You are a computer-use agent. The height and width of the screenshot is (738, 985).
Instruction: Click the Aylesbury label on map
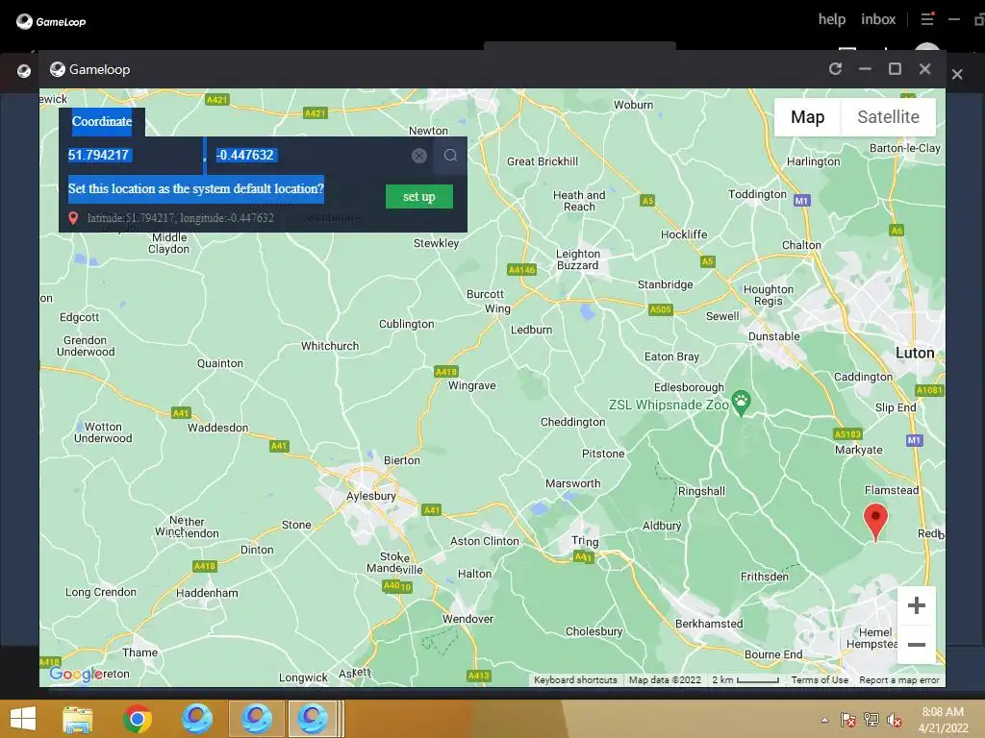pos(370,496)
